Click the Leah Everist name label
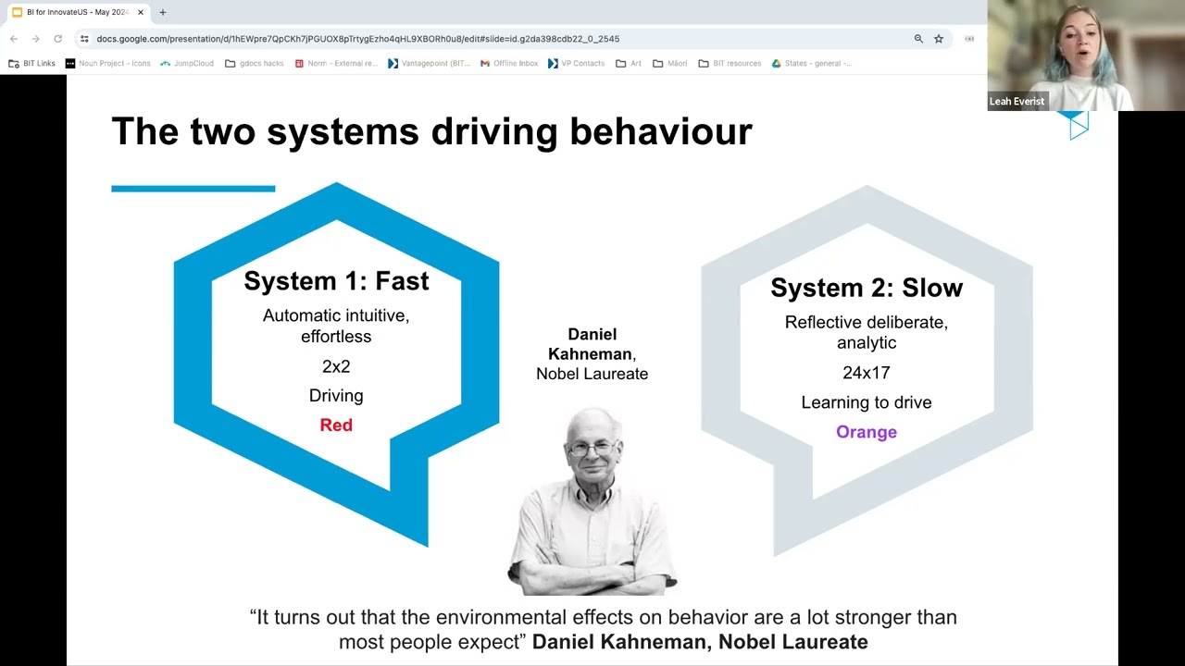This screenshot has height=666, width=1185. 1017,102
